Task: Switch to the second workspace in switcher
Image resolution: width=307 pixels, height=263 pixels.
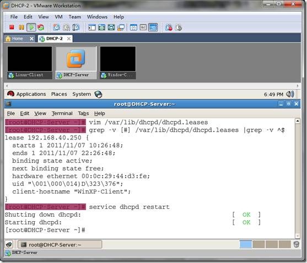Action: click(x=258, y=244)
